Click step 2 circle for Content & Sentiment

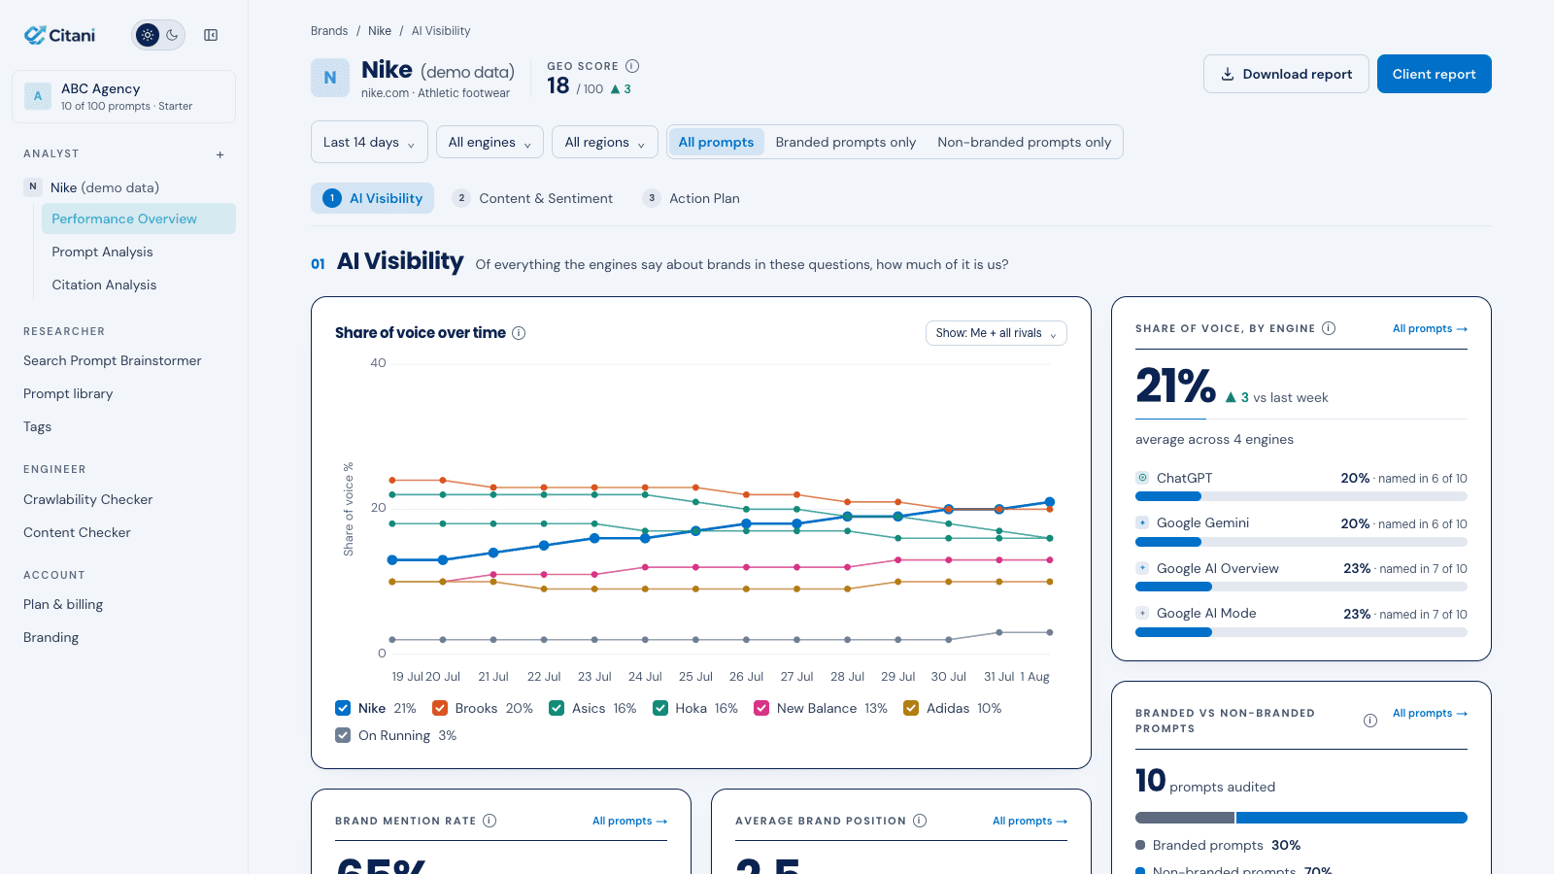(x=461, y=198)
